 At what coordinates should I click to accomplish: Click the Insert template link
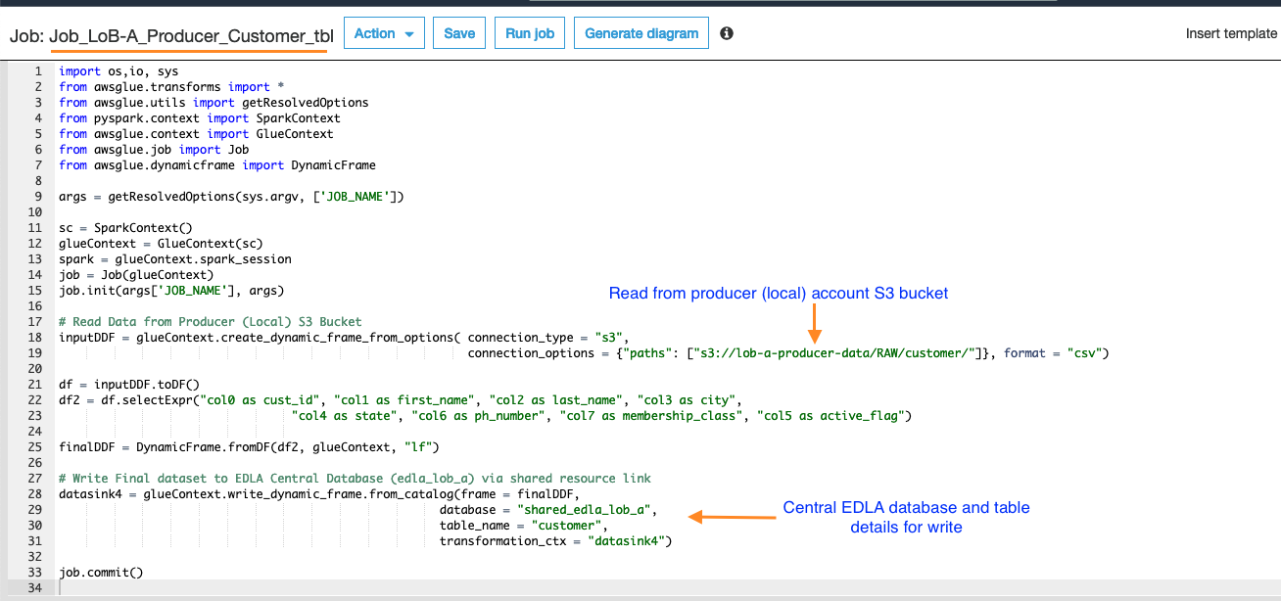coord(1231,33)
